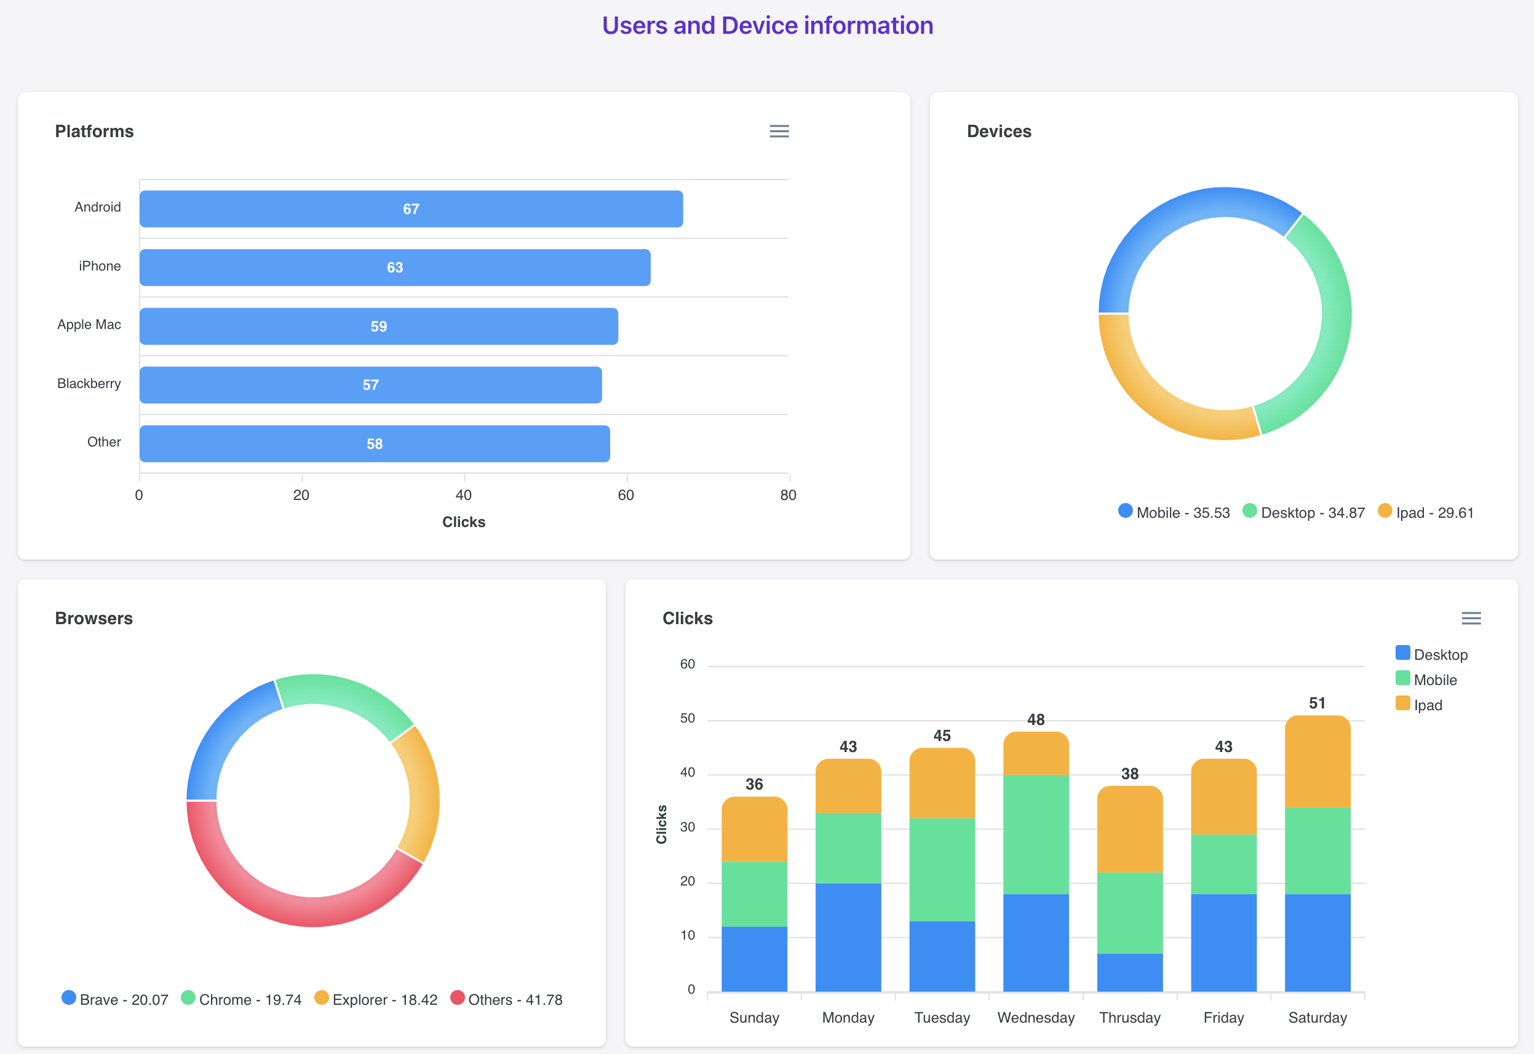Click the Saturday stacked bar's orange segment
Viewport: 1534px width, 1054px height.
1317,763
